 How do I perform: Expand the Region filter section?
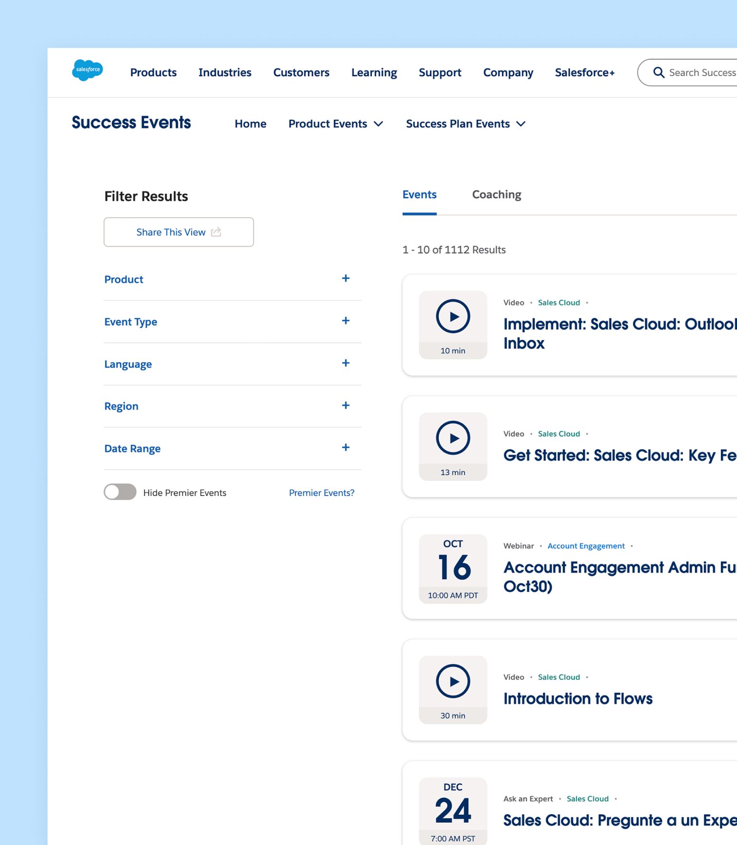point(233,406)
